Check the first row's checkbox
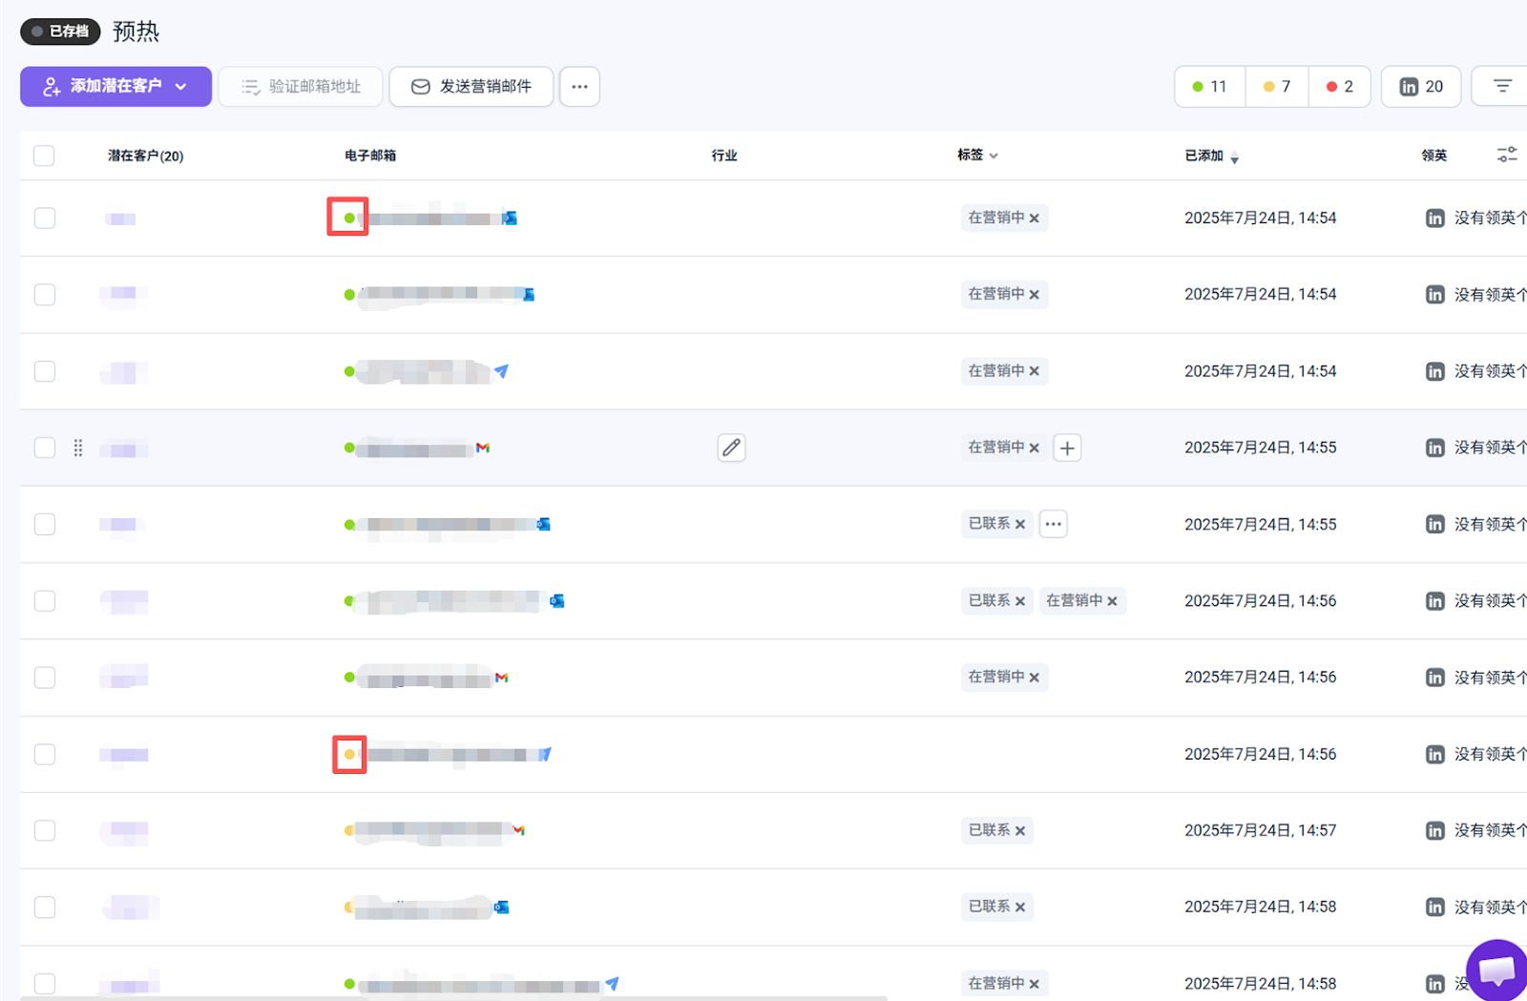 click(44, 218)
